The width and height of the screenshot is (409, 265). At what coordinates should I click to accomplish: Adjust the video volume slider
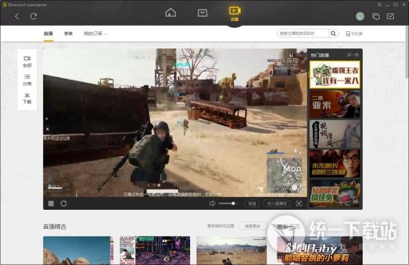[228, 204]
